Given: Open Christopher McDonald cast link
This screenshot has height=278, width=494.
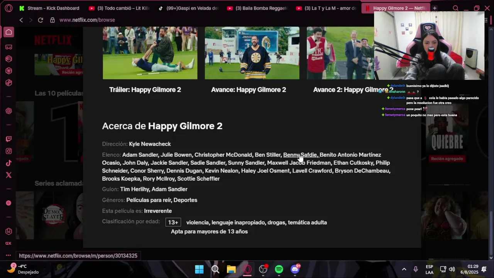Looking at the screenshot, I should click(x=223, y=155).
